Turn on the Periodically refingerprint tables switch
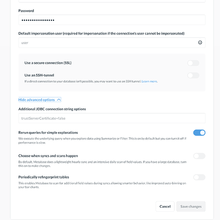Viewport: 220px width, 220px height. pyautogui.click(x=199, y=177)
